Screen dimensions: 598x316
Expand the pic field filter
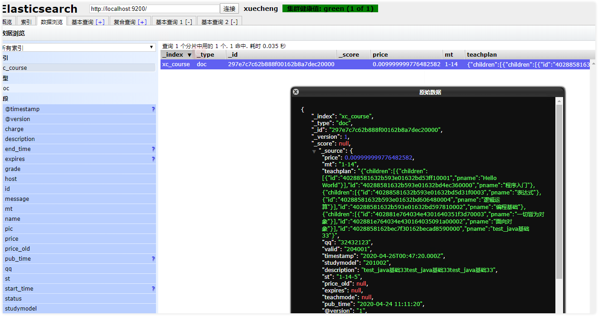point(78,229)
